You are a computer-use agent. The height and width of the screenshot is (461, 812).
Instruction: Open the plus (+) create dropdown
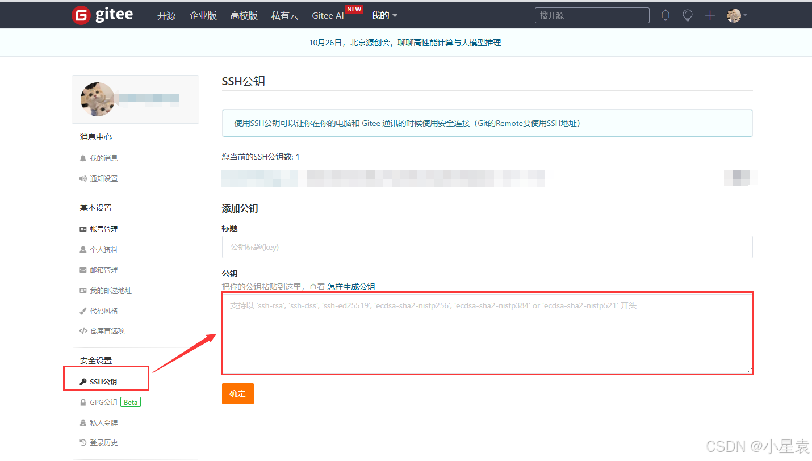[x=709, y=15]
